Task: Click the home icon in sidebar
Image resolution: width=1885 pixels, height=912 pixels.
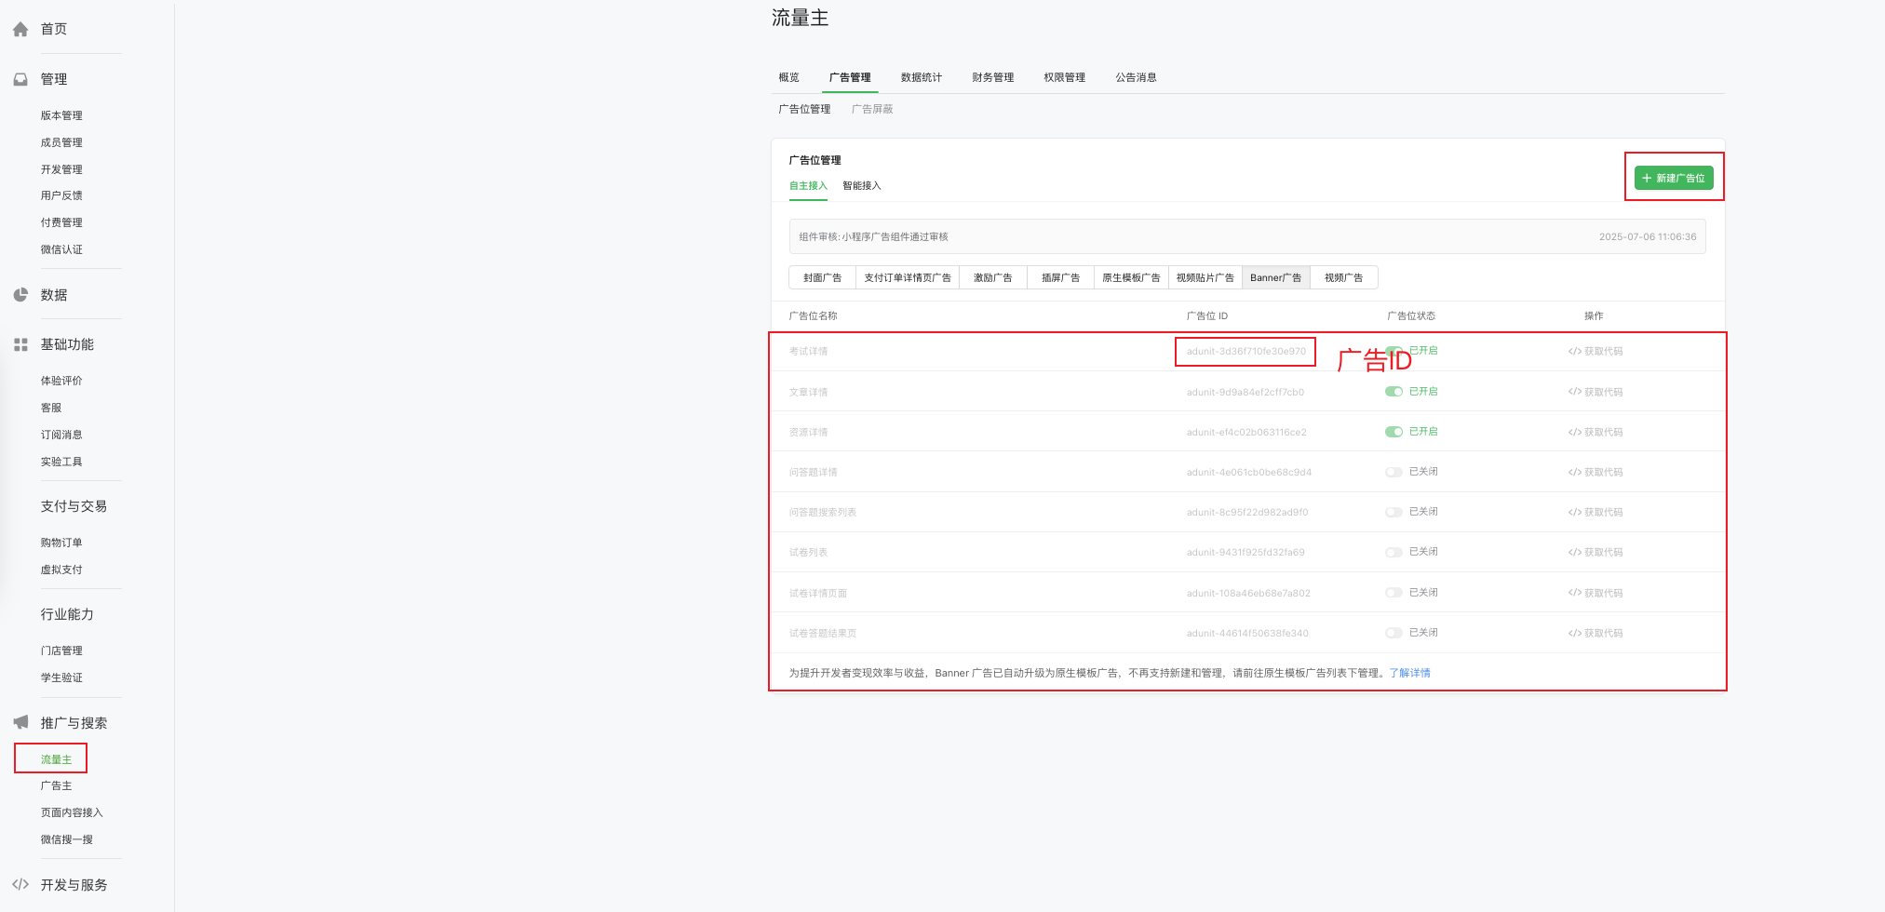Action: point(20,30)
